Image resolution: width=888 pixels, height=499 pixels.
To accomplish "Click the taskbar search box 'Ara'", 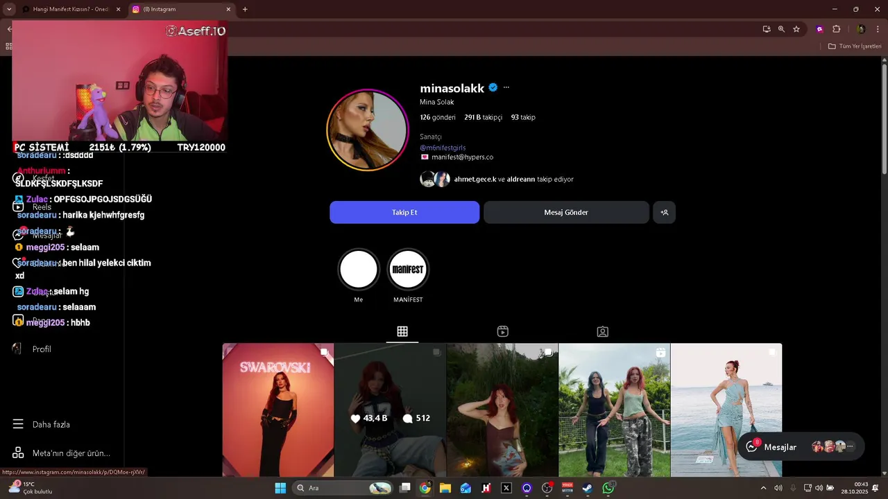I will pyautogui.click(x=343, y=488).
